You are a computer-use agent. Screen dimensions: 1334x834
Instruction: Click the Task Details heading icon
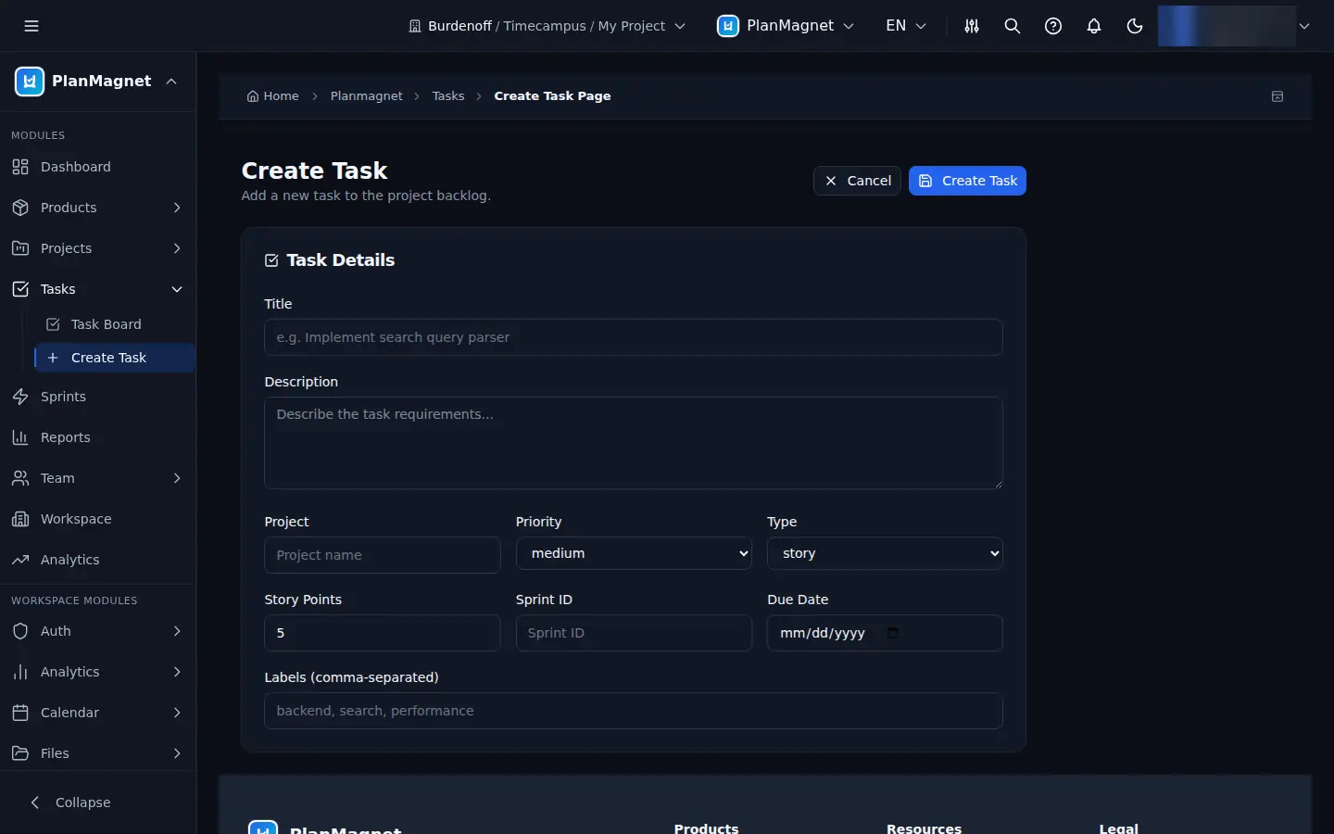point(271,260)
